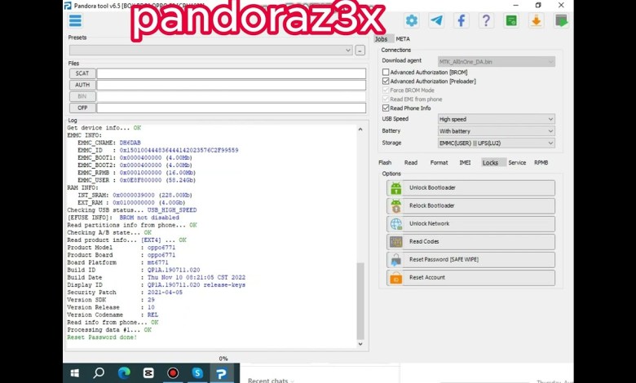
Task: Click the 0% progress bar
Action: (x=223, y=359)
